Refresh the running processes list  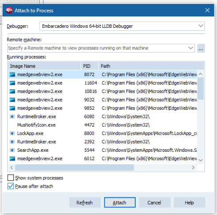coord(85,203)
